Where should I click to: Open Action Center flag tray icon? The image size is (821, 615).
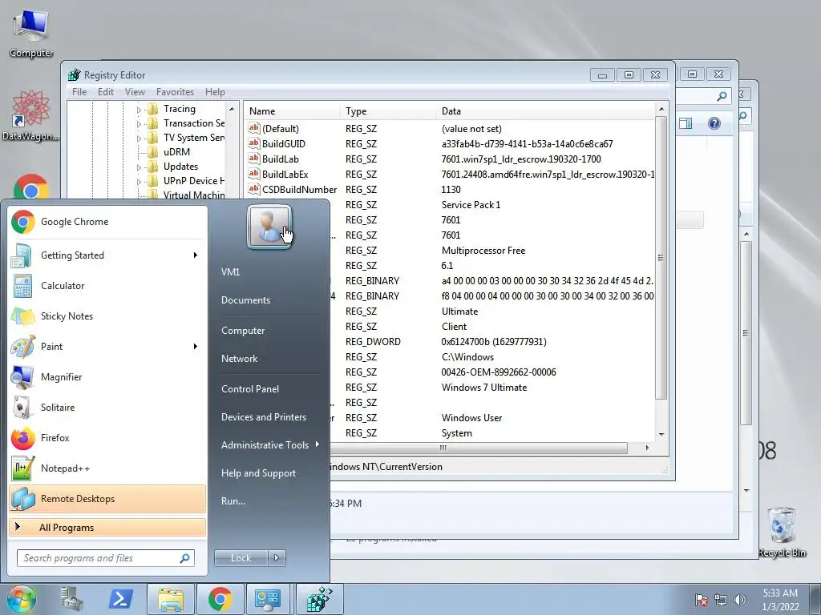701,600
